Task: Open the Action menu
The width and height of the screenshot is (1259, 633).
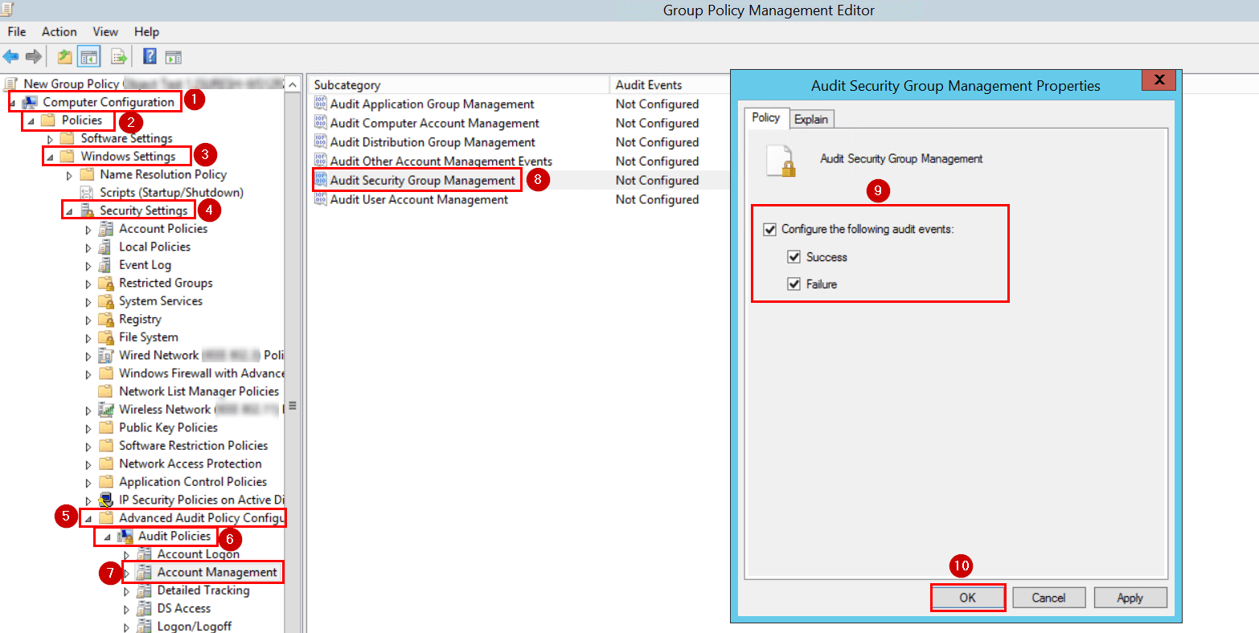Action: click(59, 31)
